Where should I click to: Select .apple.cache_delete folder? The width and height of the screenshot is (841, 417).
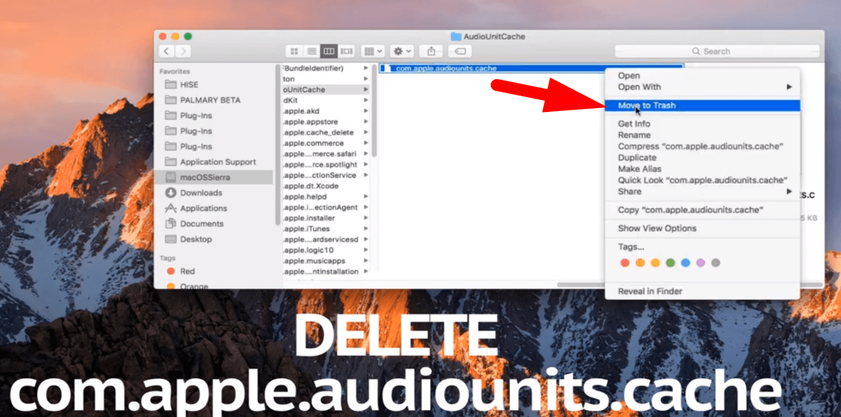pyautogui.click(x=326, y=133)
